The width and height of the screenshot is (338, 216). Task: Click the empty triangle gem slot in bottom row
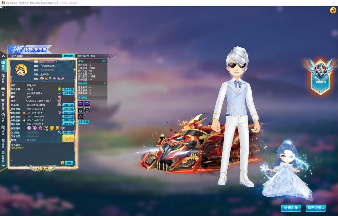pyautogui.click(x=80, y=117)
